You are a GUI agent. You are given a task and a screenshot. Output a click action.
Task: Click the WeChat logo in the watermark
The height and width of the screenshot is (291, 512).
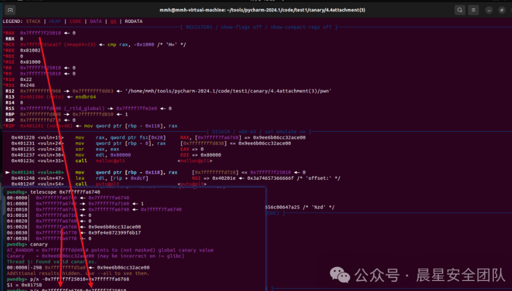pos(341,275)
